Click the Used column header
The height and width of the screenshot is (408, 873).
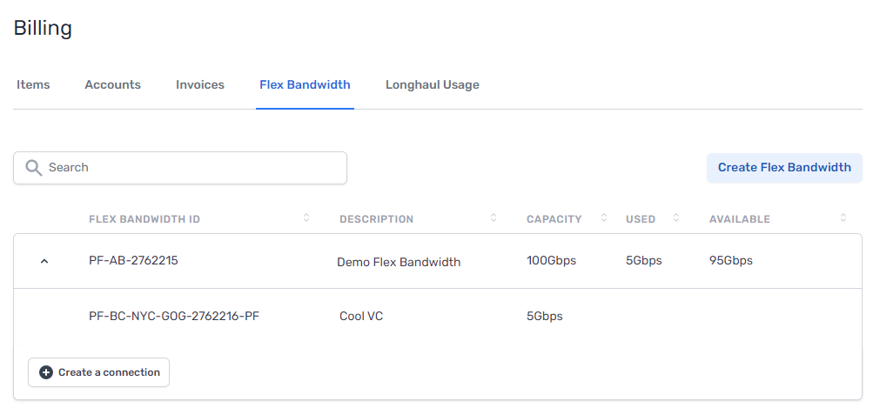(x=641, y=219)
